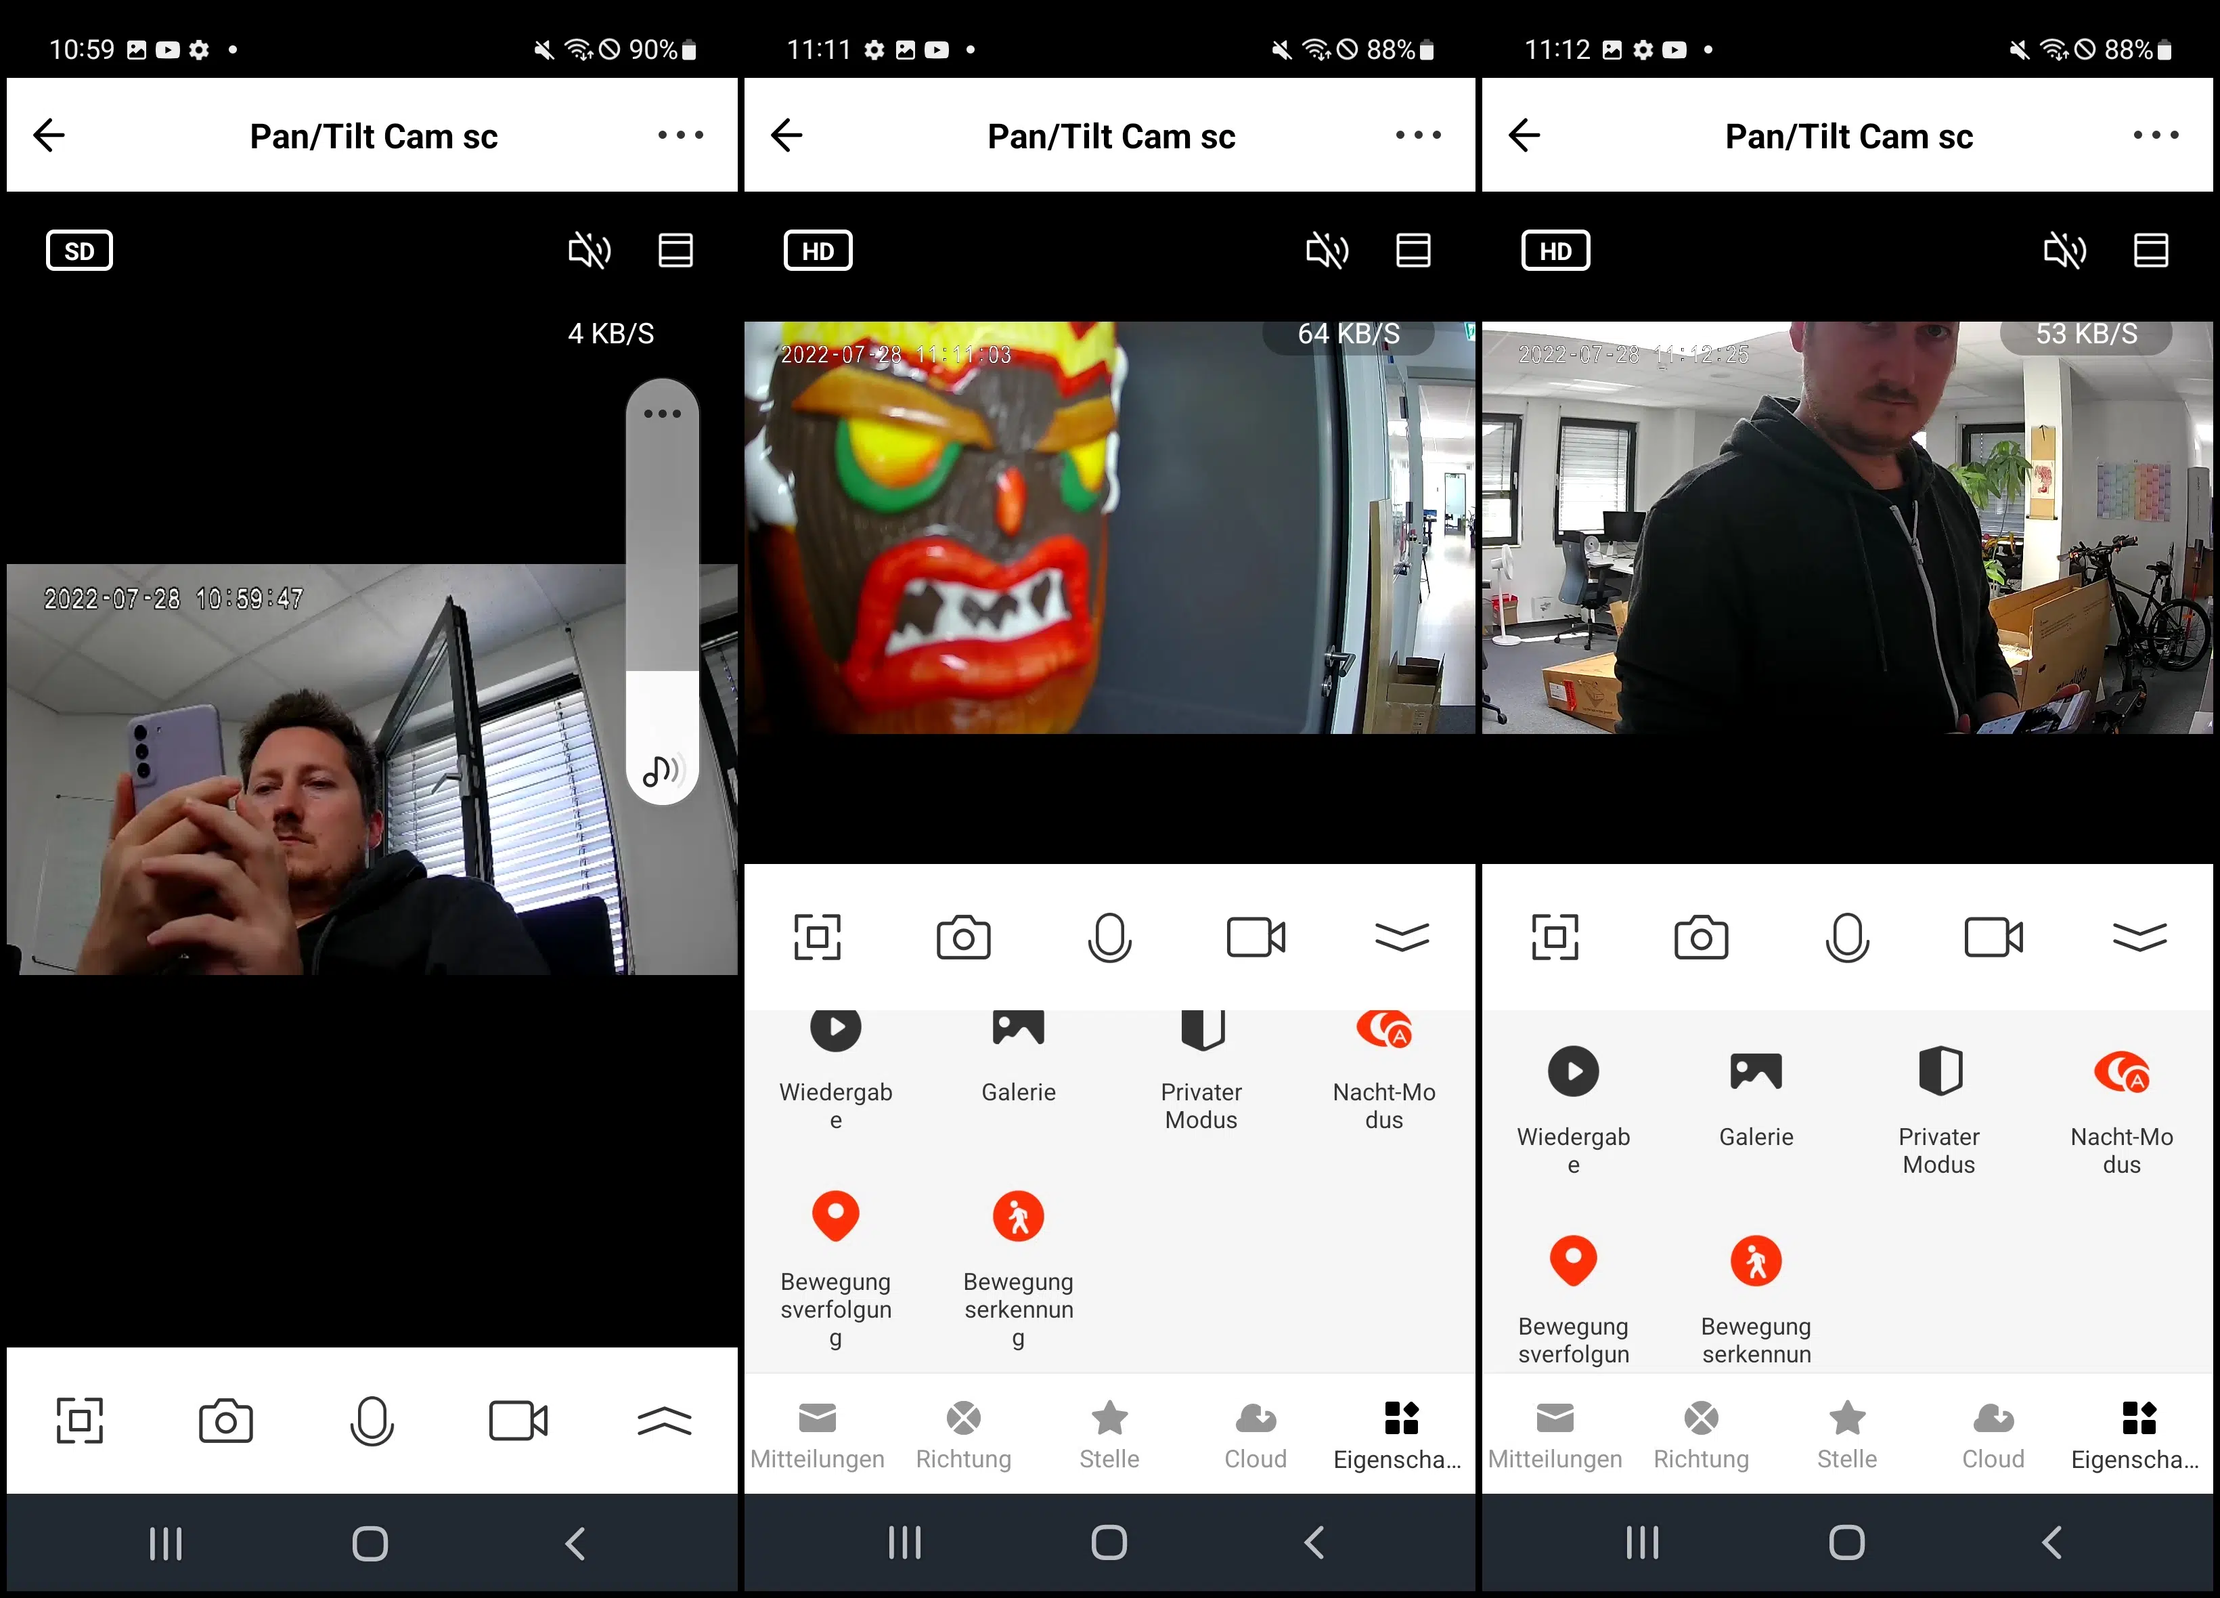Image resolution: width=2220 pixels, height=1598 pixels.
Task: Tap the HD quality badge in middle screen
Action: click(x=818, y=251)
